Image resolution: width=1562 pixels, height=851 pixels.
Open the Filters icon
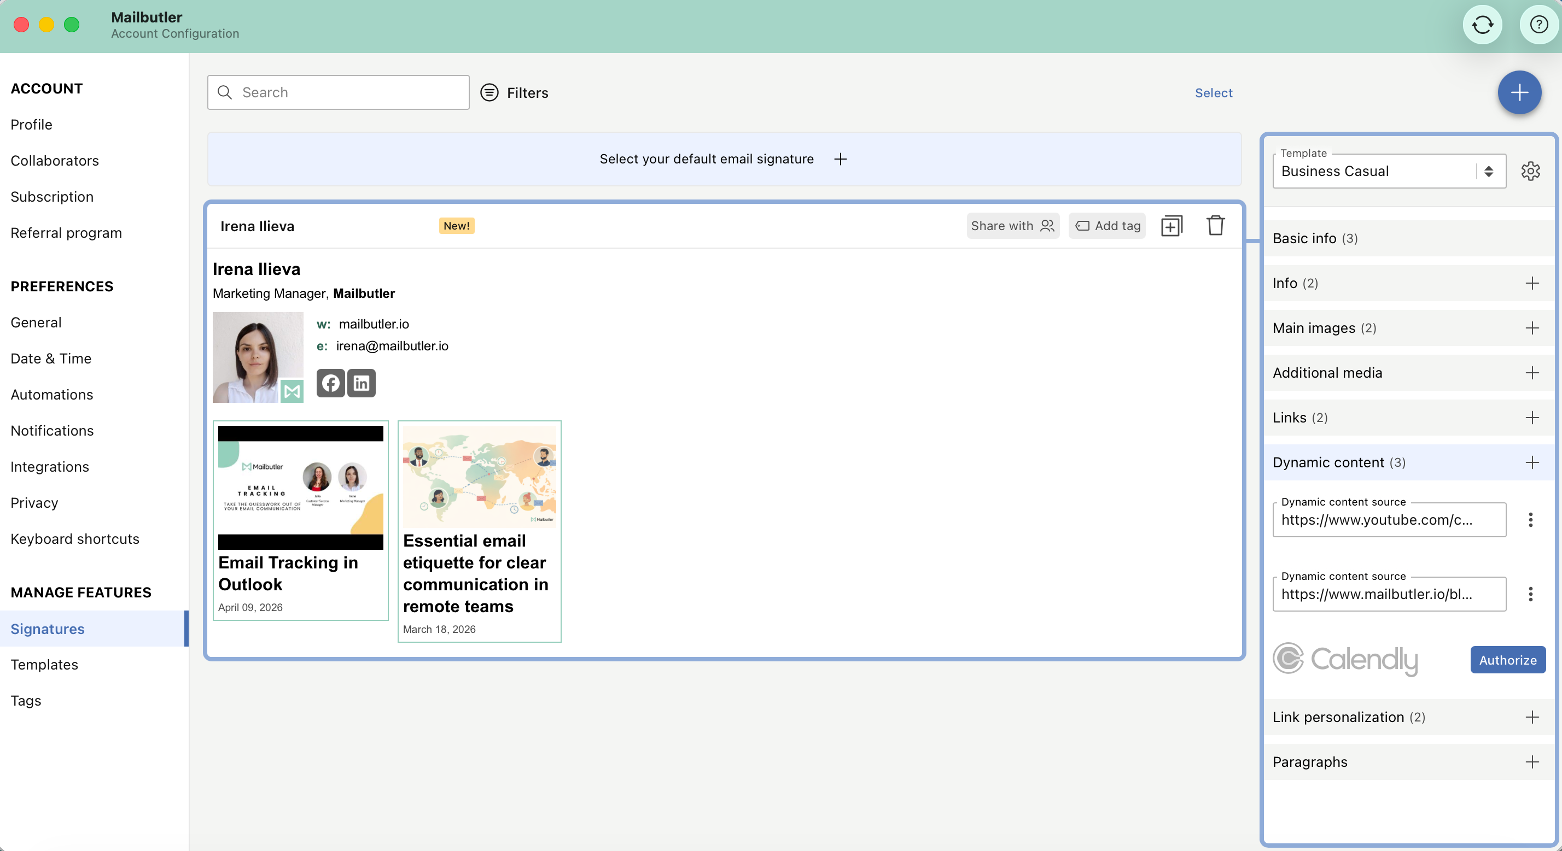click(489, 92)
